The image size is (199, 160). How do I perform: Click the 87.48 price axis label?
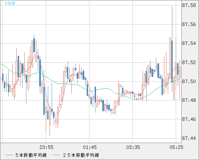click(x=189, y=100)
